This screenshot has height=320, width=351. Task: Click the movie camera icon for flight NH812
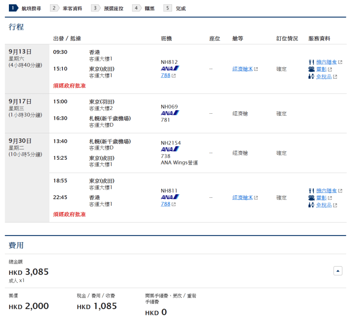[311, 69]
